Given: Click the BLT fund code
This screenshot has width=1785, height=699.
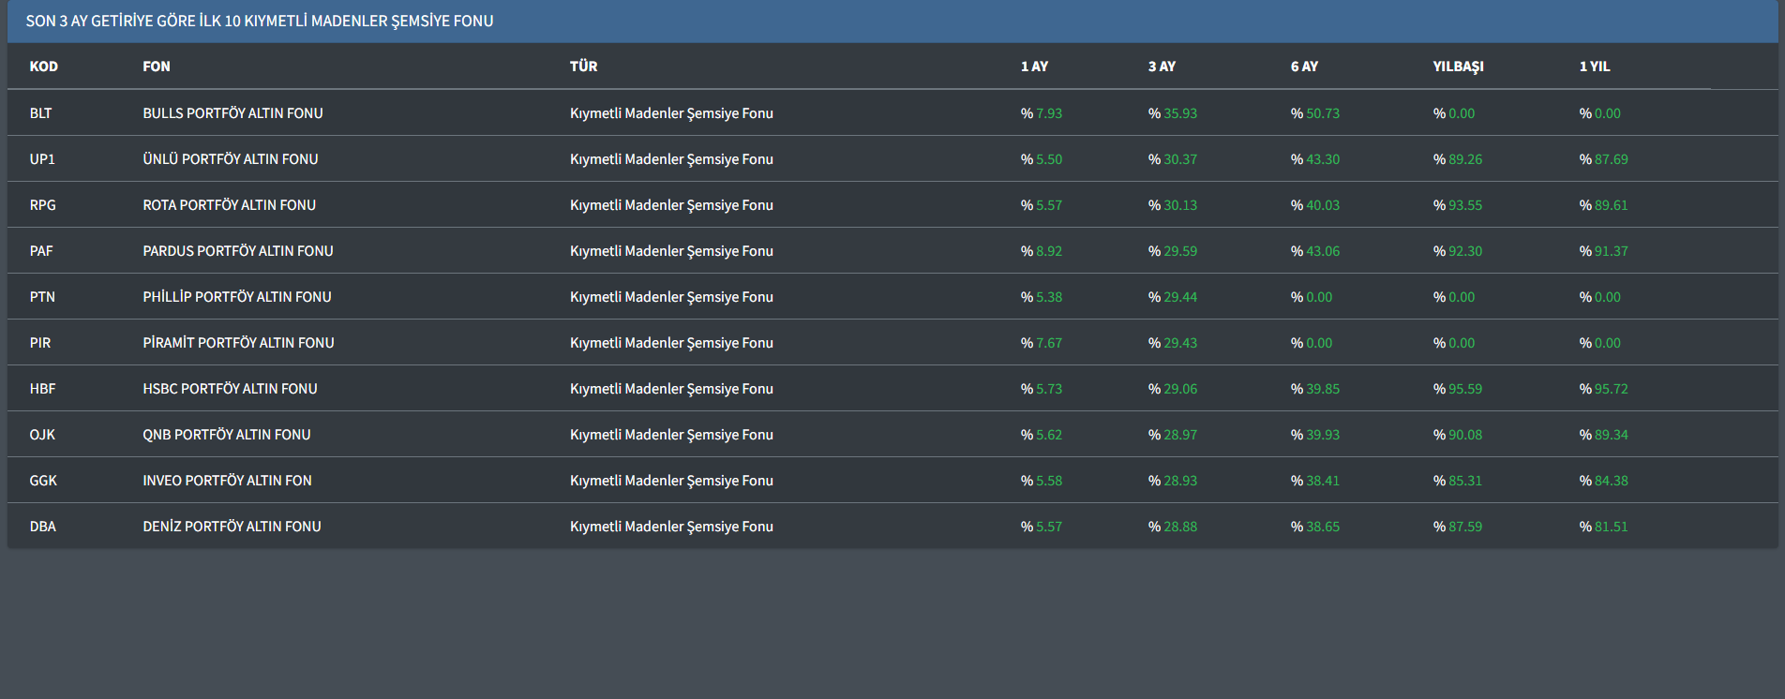Looking at the screenshot, I should pos(41,113).
